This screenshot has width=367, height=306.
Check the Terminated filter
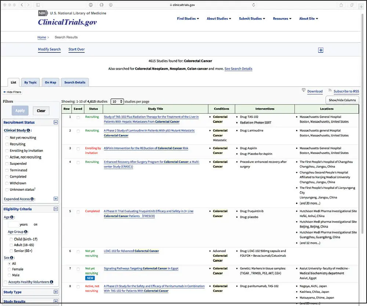pyautogui.click(x=7, y=170)
